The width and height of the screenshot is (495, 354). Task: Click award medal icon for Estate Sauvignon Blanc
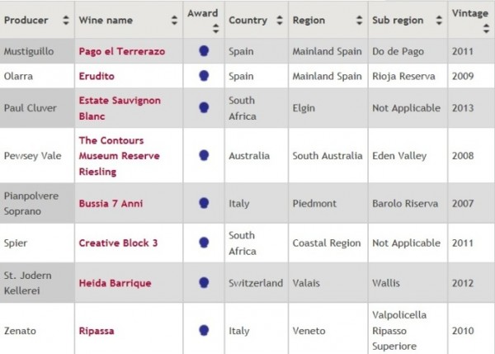pyautogui.click(x=204, y=108)
